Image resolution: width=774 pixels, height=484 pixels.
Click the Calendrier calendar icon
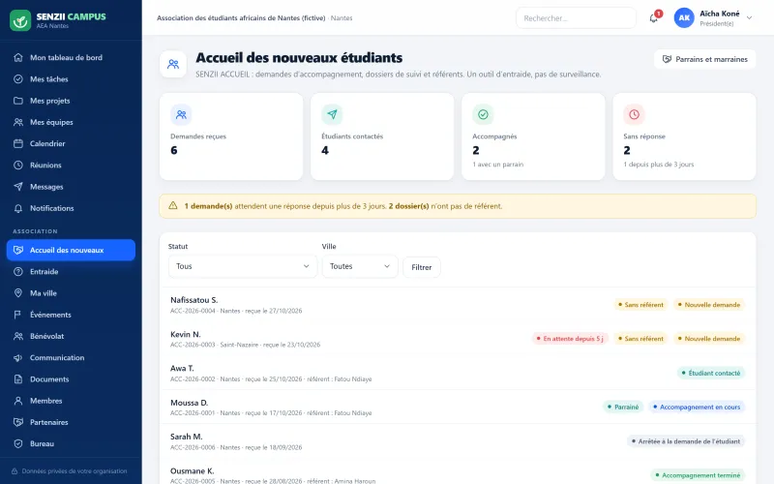pyautogui.click(x=18, y=143)
